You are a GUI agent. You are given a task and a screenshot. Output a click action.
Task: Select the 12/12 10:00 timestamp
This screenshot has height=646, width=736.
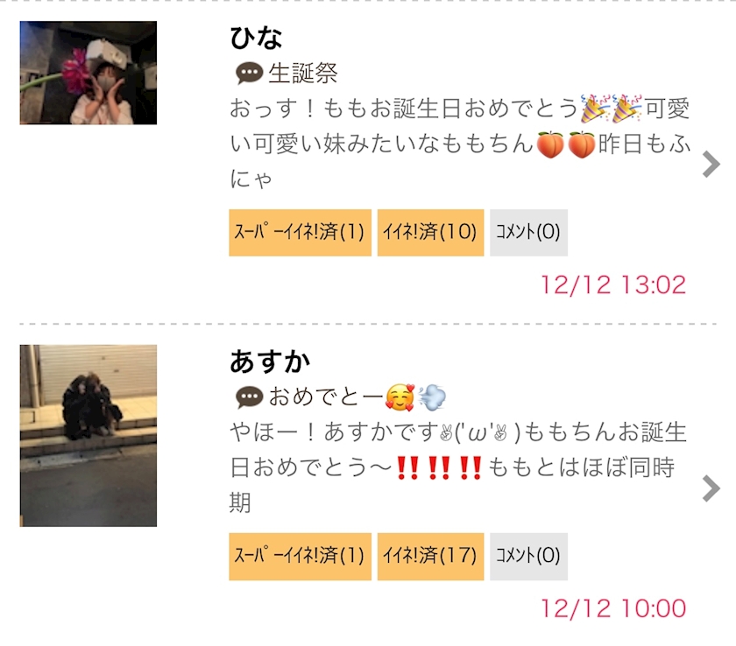(613, 608)
